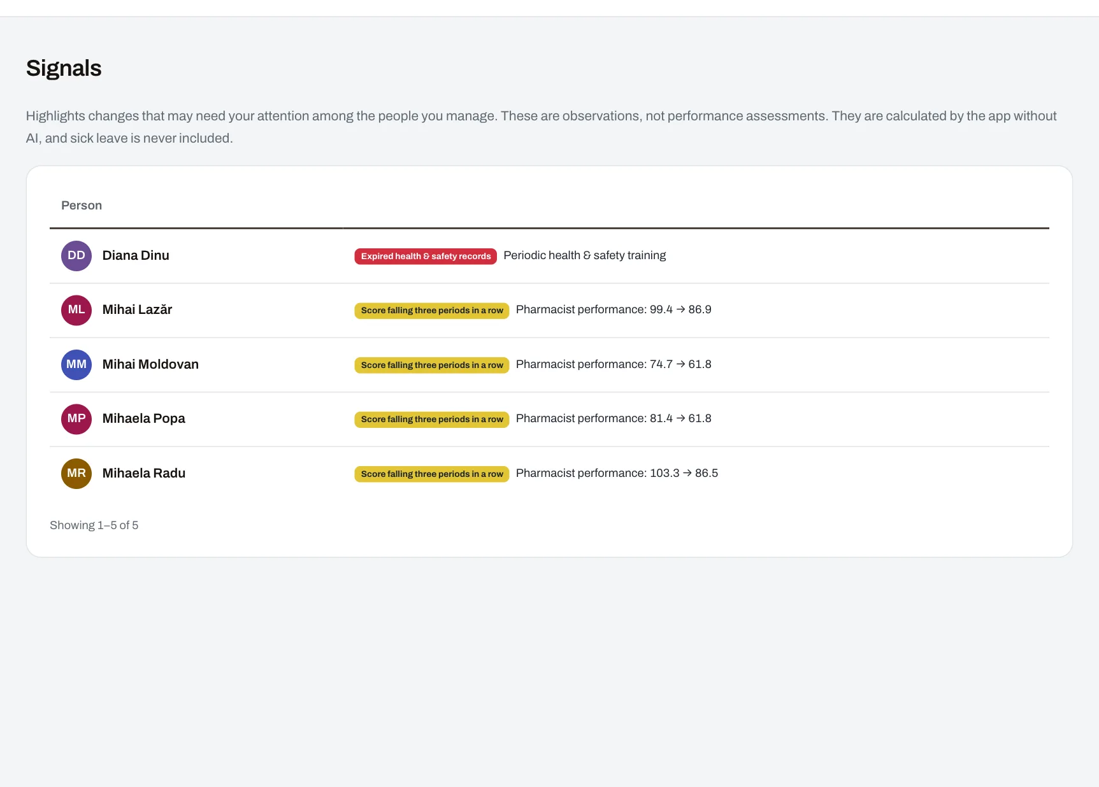Click the Periodic health & safety training text
The height and width of the screenshot is (787, 1099).
click(585, 255)
